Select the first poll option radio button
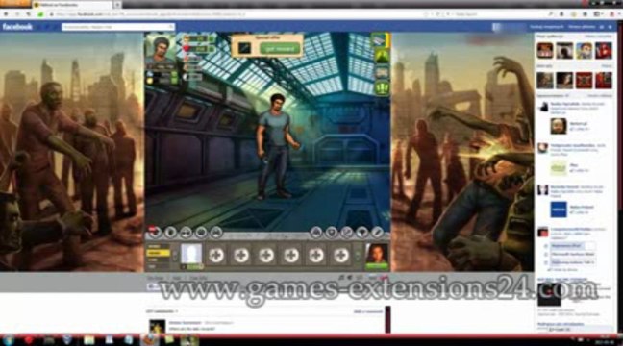 pos(546,246)
